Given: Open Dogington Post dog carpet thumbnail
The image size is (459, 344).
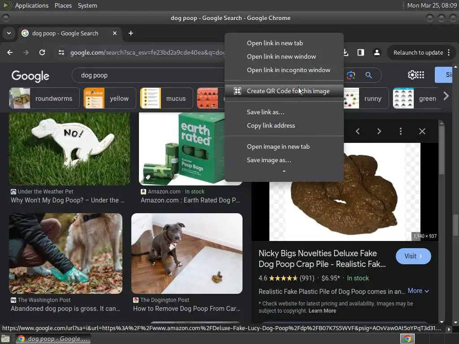Looking at the screenshot, I should (187, 254).
